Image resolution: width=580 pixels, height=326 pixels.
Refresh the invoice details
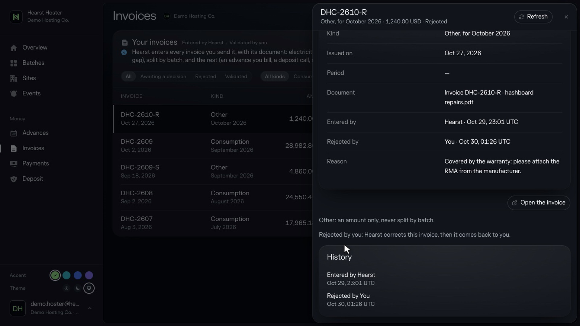pyautogui.click(x=533, y=17)
